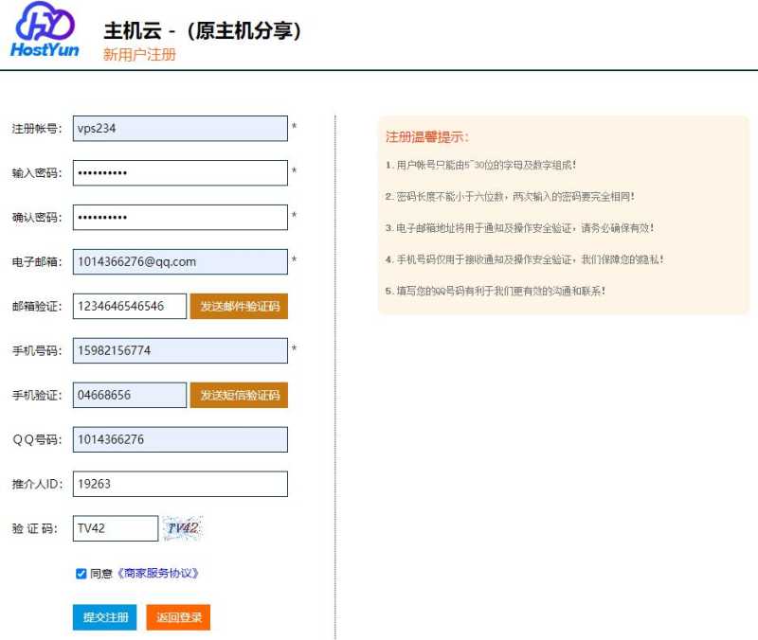Click tip 3 about 电子邮箱地址
The width and height of the screenshot is (758, 640).
point(519,228)
